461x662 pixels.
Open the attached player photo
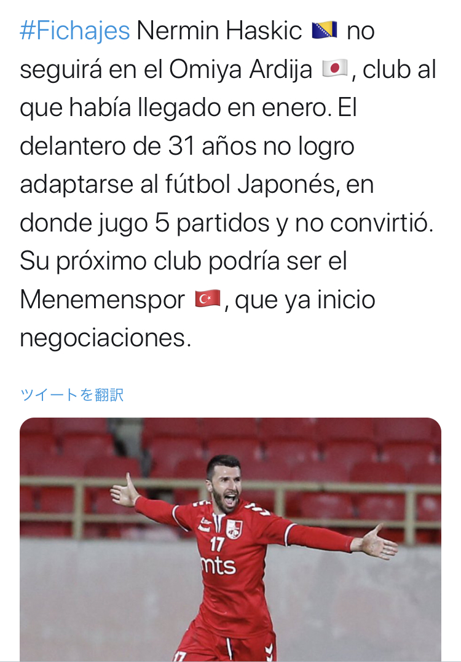pyautogui.click(x=230, y=540)
